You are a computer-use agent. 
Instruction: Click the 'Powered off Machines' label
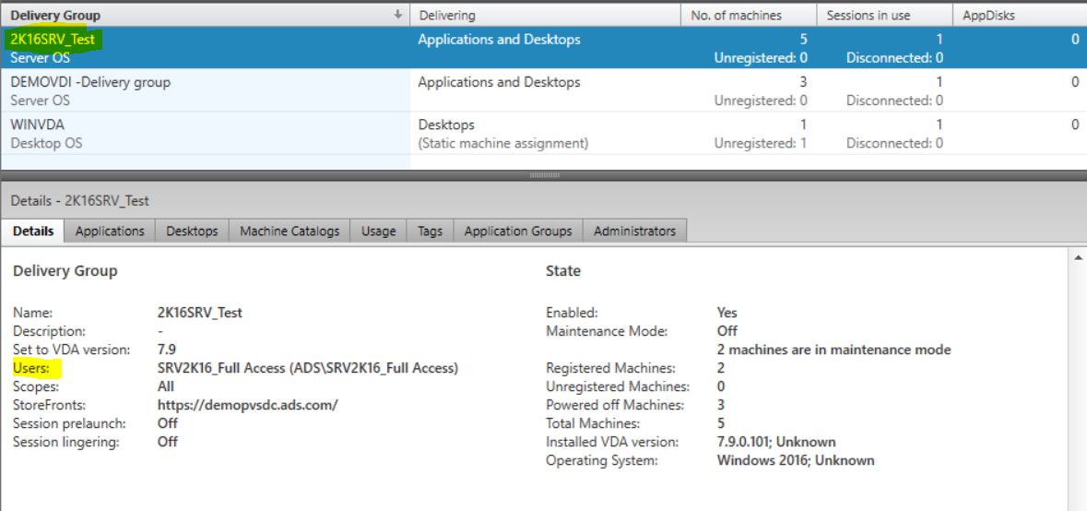(x=615, y=404)
